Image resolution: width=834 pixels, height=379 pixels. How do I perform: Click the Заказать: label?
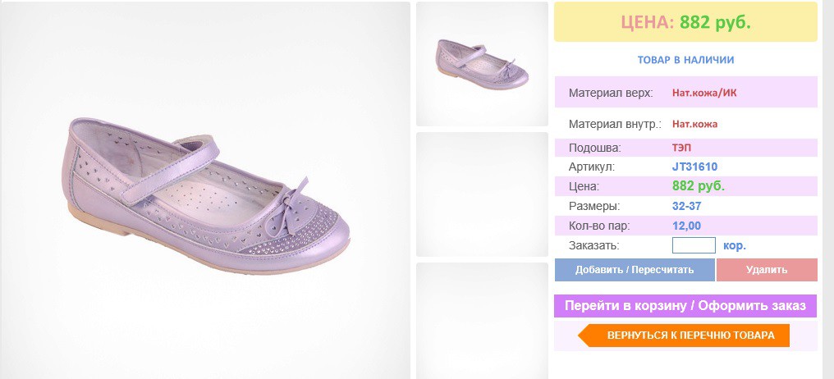[x=594, y=246]
